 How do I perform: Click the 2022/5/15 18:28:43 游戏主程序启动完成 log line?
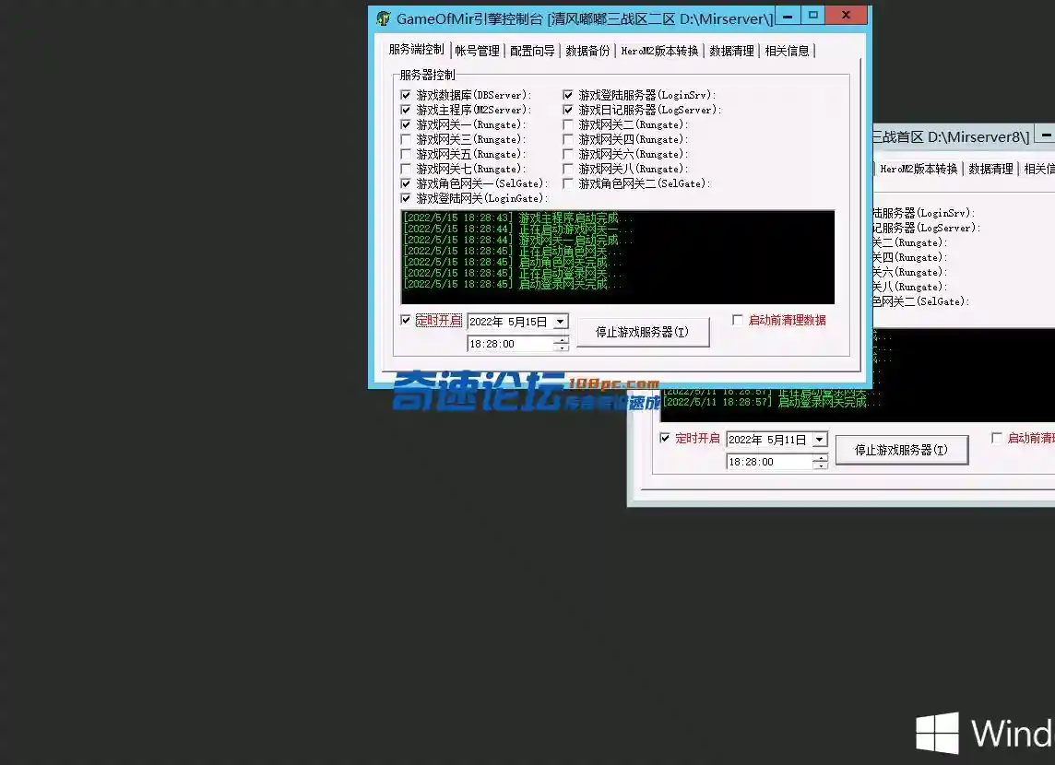point(517,218)
